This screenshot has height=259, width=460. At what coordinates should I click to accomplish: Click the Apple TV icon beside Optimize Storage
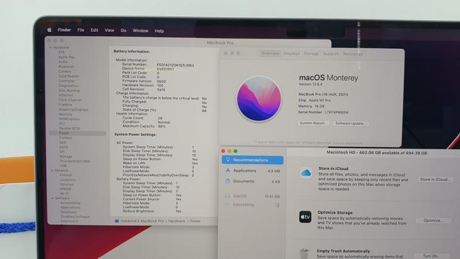pyautogui.click(x=305, y=217)
